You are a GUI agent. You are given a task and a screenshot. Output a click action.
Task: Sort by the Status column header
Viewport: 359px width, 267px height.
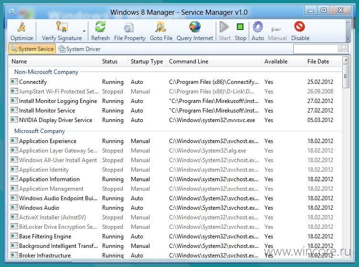coord(113,62)
